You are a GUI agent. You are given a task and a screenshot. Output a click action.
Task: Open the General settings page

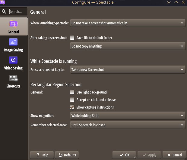14,26
